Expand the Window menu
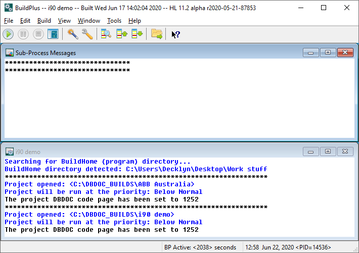Viewport: 359px width, 253px height. tap(88, 21)
